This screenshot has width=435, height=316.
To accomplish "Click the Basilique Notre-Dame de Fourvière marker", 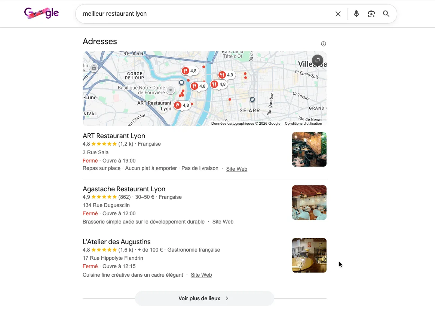I will tap(171, 90).
